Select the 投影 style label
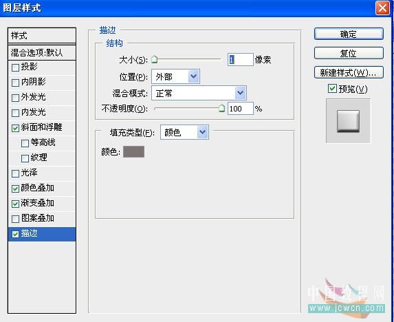The height and width of the screenshot is (322, 394). coord(29,67)
